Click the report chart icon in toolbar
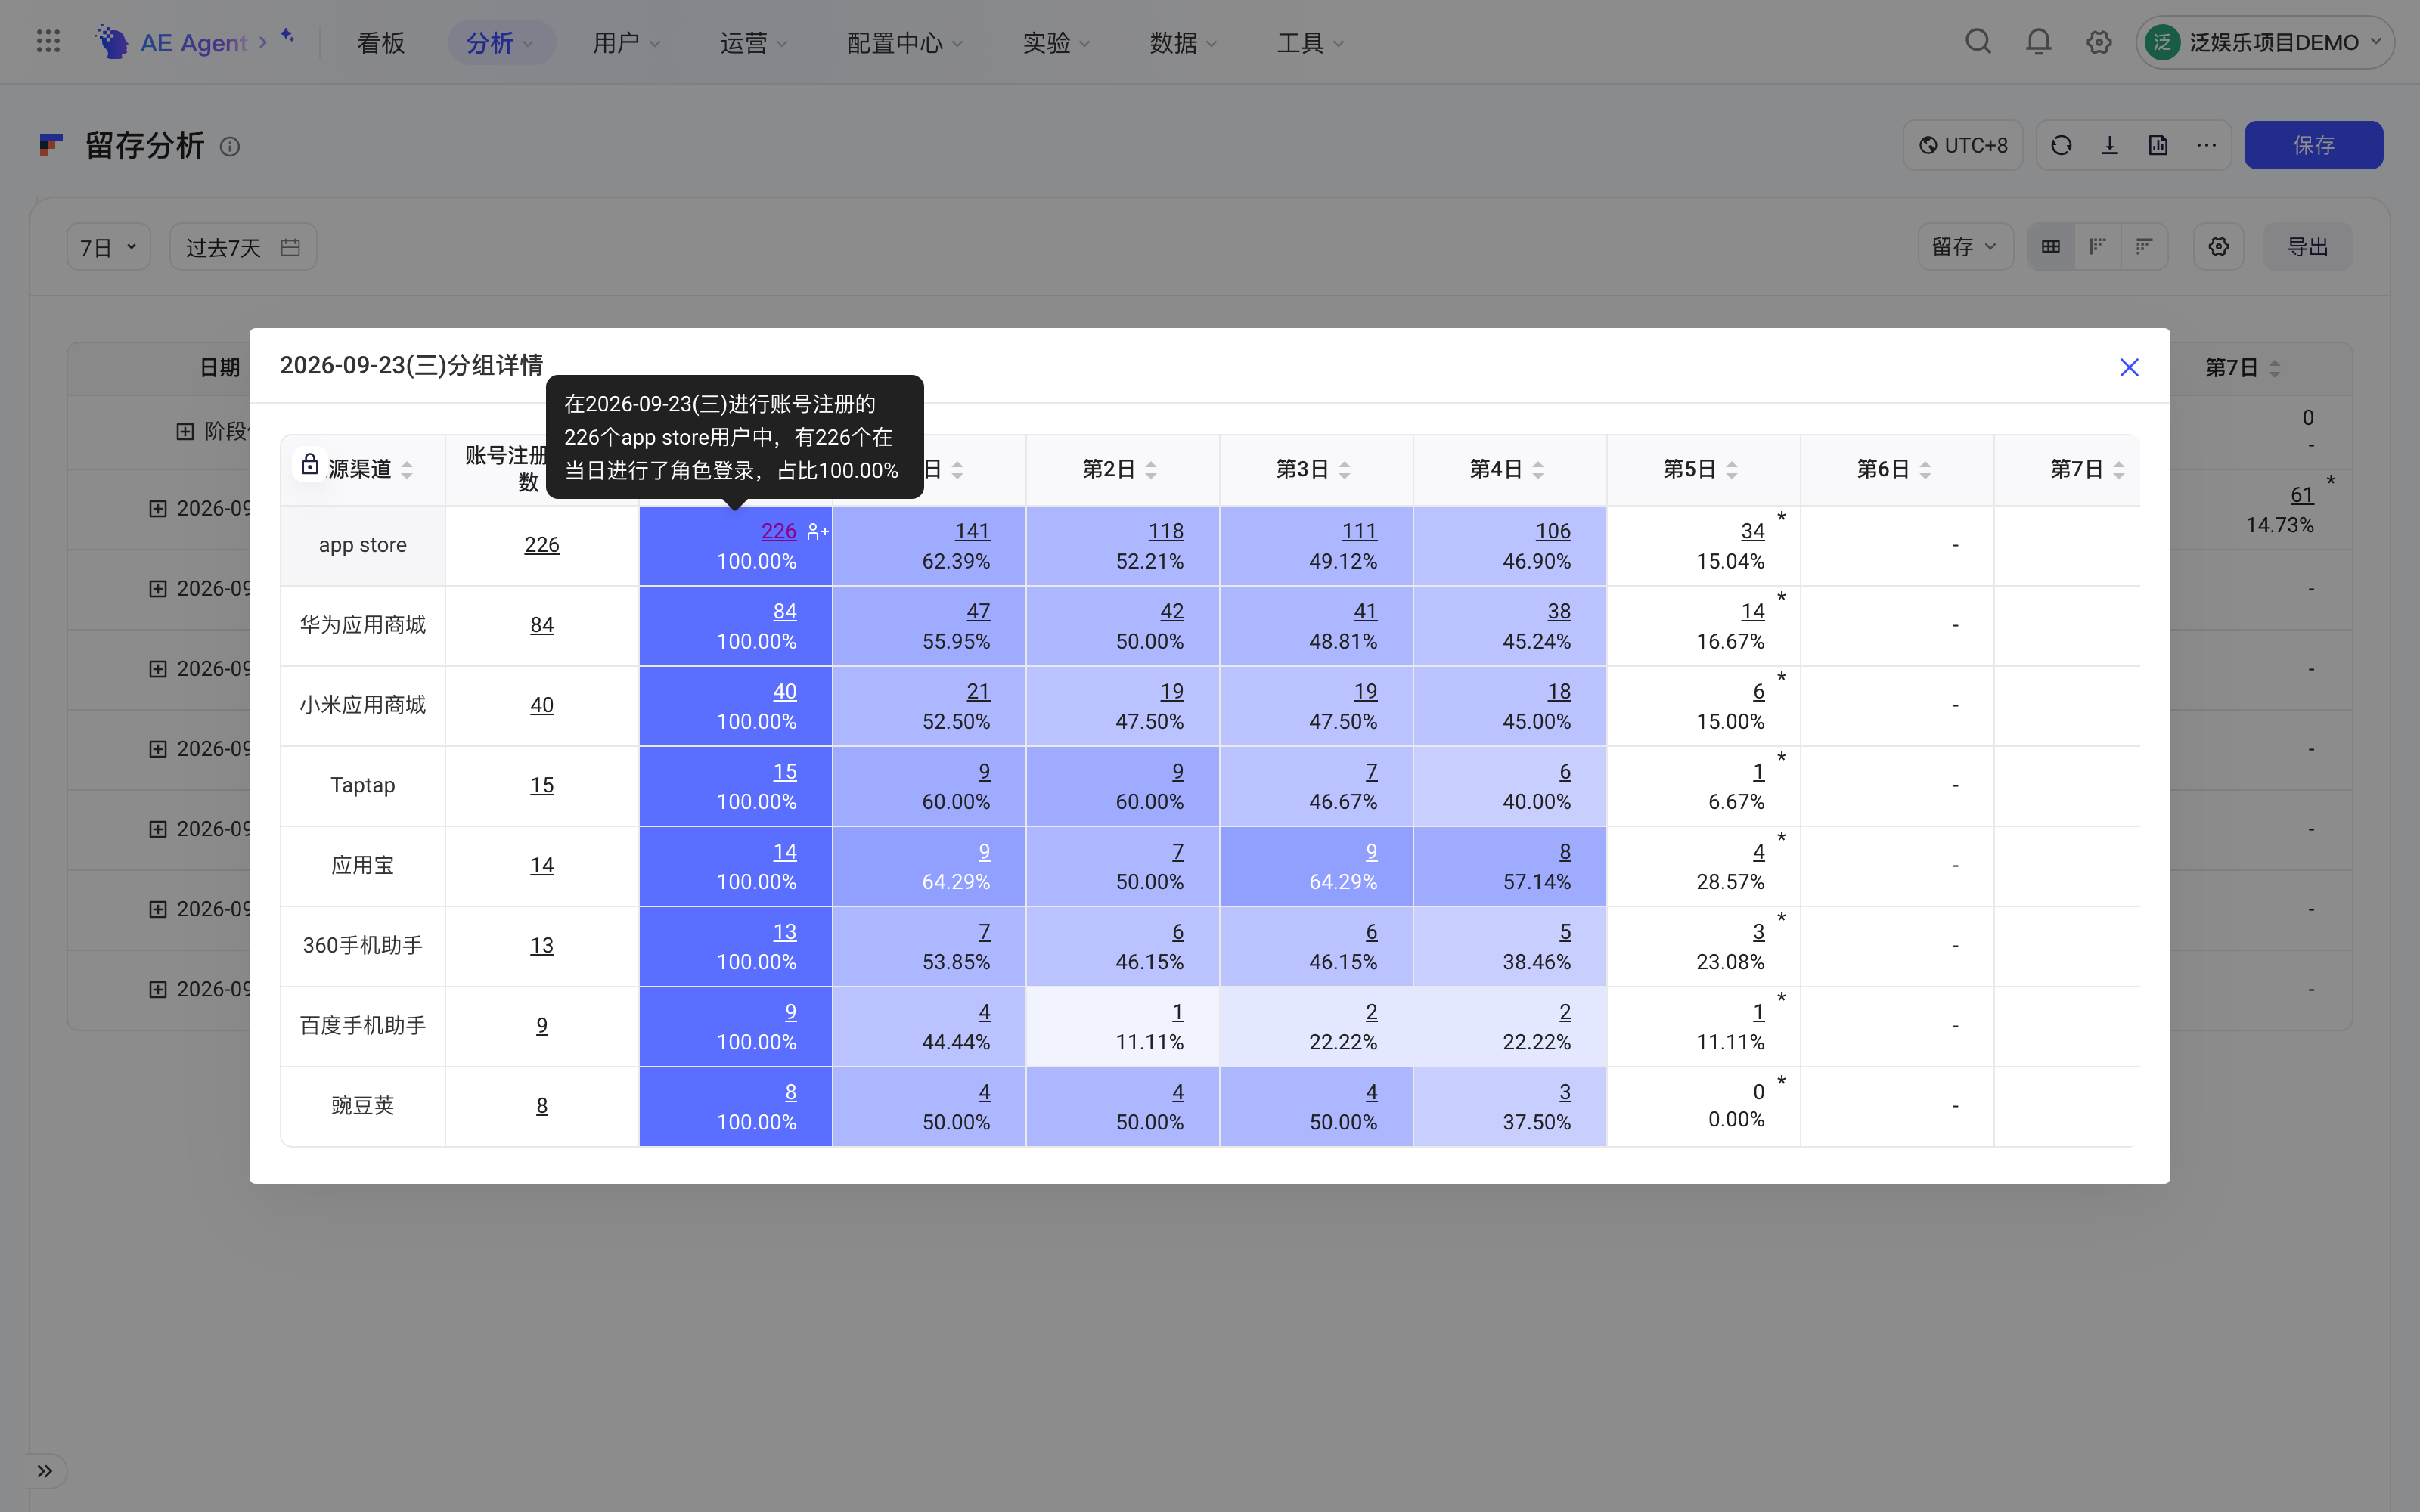The width and height of the screenshot is (2420, 1512). (x=2158, y=146)
